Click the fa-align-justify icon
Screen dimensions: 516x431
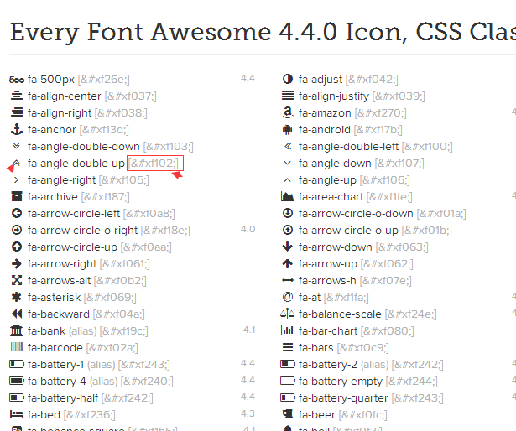tap(288, 96)
